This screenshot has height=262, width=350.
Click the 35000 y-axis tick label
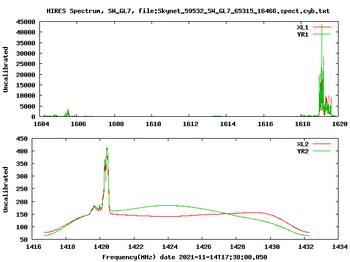26,43
